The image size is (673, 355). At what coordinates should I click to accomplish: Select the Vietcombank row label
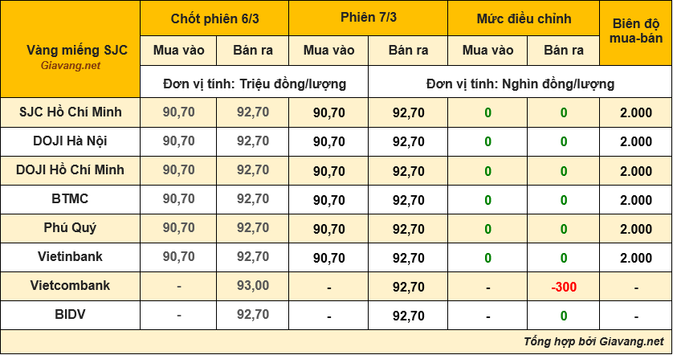click(x=71, y=285)
